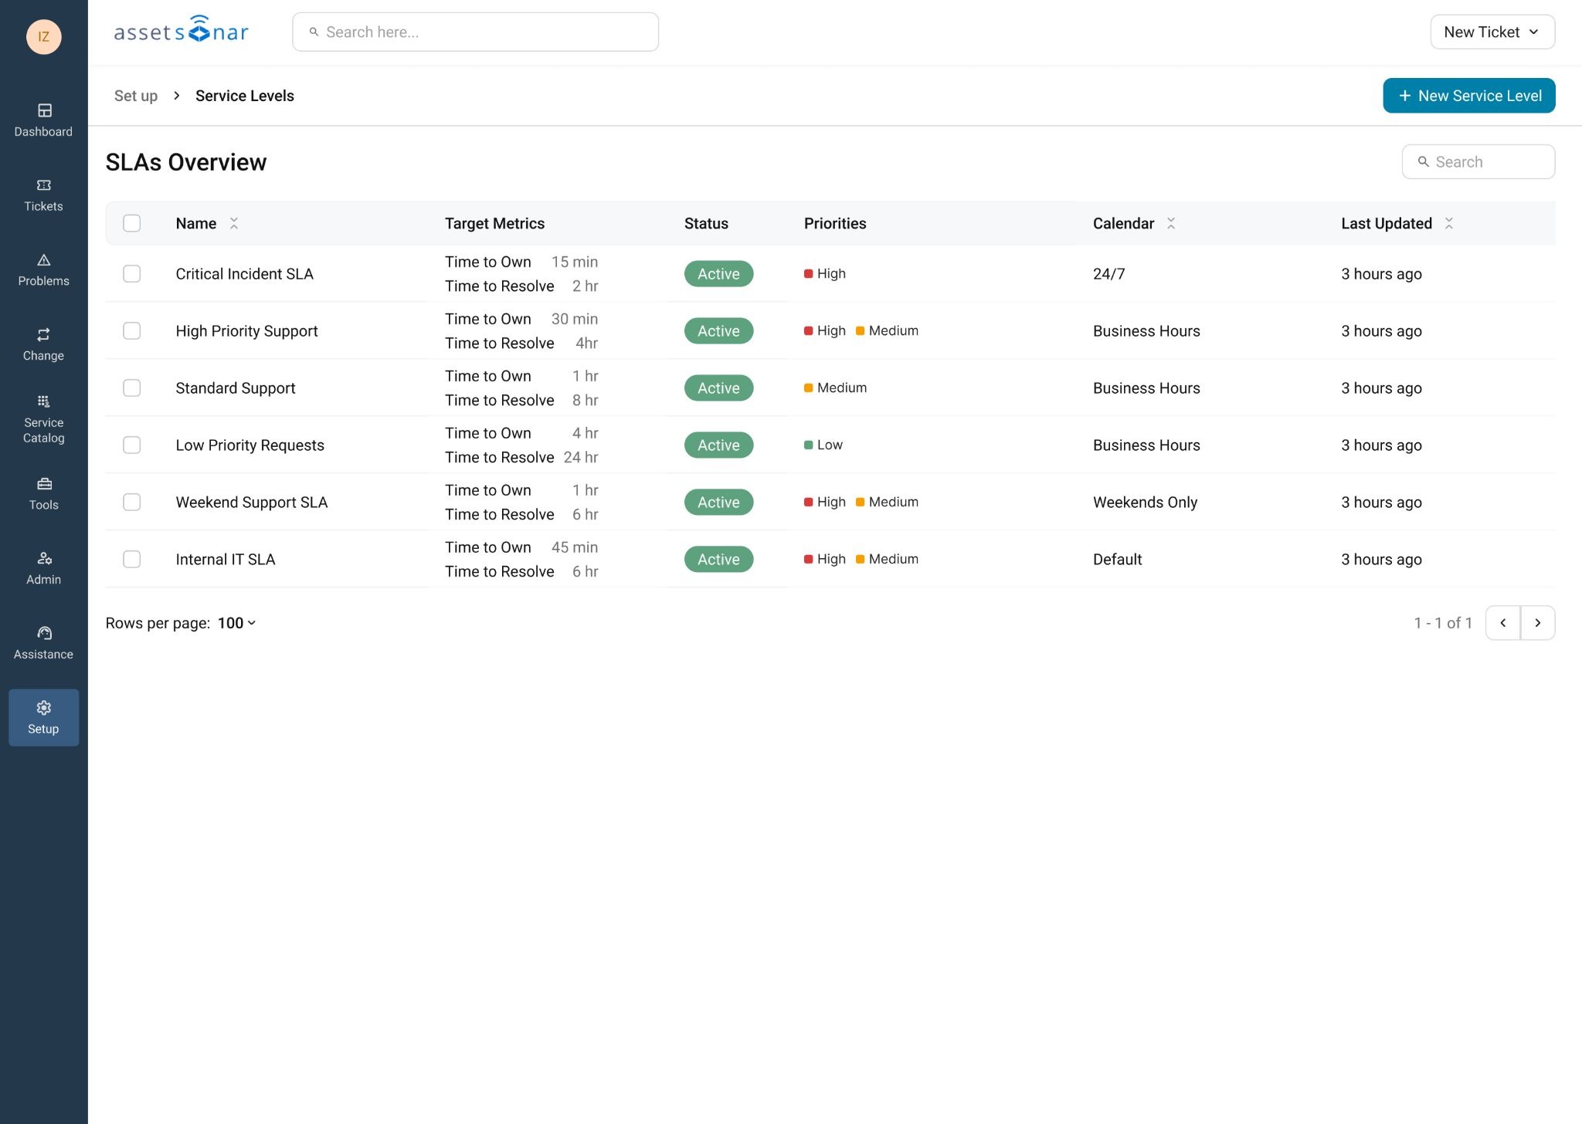Go to the previous page arrow
1582x1124 pixels.
tap(1502, 623)
